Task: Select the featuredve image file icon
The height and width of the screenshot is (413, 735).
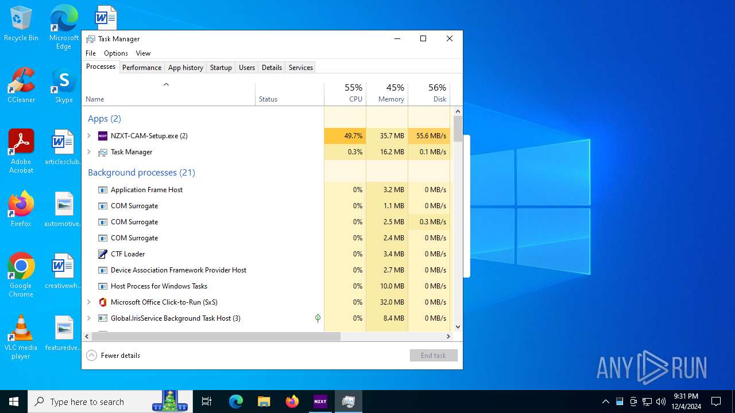Action: pyautogui.click(x=64, y=333)
